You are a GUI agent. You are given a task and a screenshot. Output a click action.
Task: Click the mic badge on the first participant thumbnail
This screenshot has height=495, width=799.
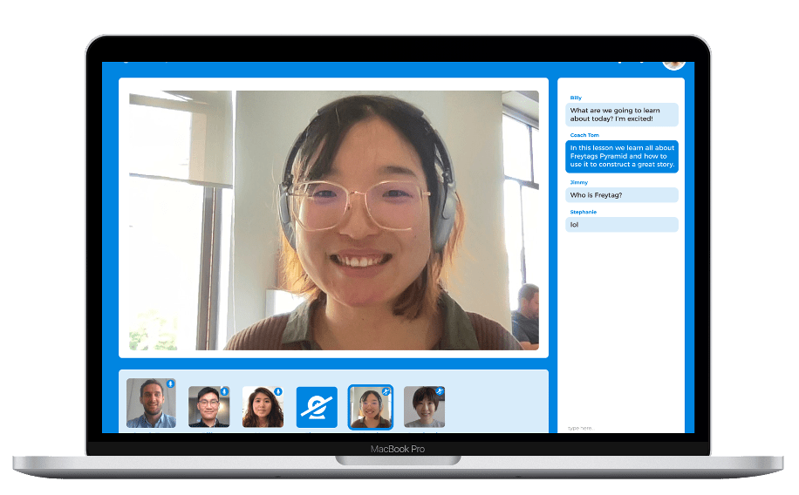click(x=170, y=383)
